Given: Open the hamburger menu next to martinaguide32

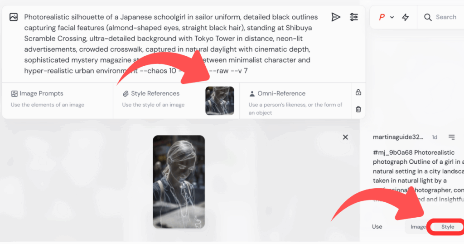Looking at the screenshot, I should [x=451, y=137].
